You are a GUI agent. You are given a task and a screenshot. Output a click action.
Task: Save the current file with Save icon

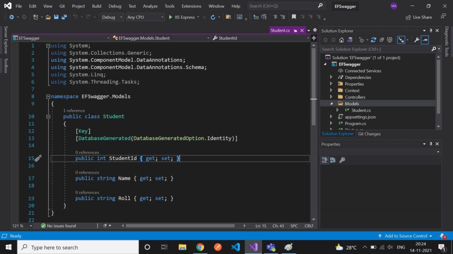point(56,17)
